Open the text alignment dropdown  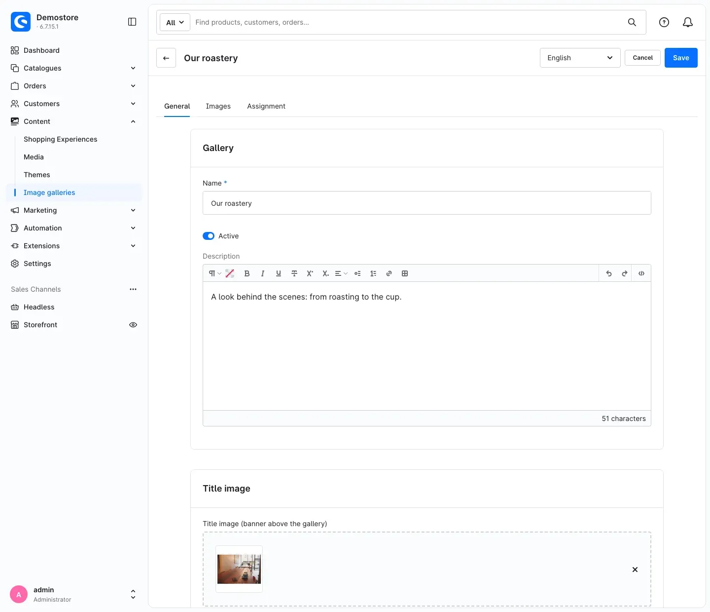click(x=341, y=273)
